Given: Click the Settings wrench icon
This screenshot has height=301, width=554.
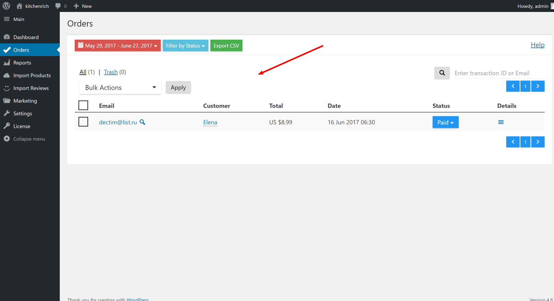Looking at the screenshot, I should coord(7,113).
